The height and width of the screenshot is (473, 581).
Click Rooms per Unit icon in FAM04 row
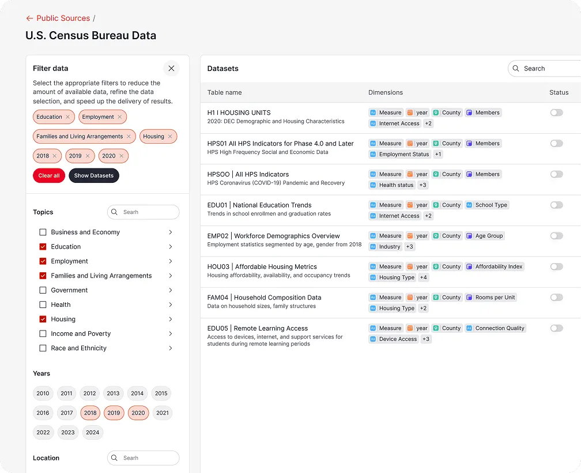[x=469, y=297]
